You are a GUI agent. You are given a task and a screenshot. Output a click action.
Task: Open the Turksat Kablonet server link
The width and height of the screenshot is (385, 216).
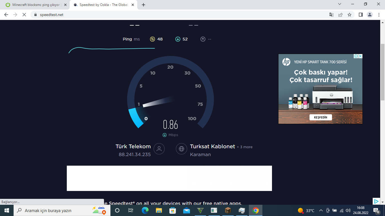(x=213, y=147)
